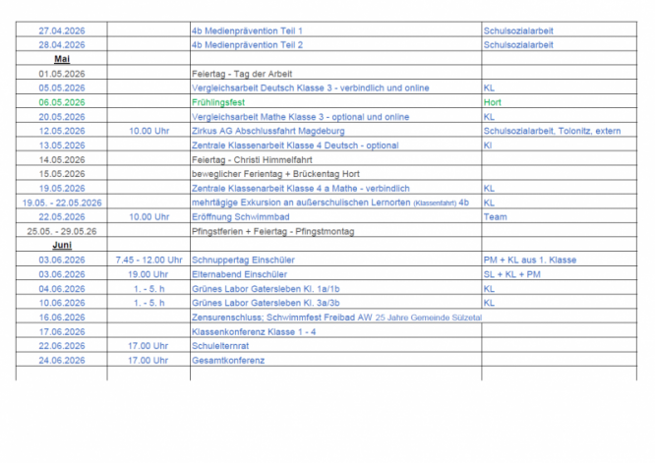The width and height of the screenshot is (655, 463).
Task: Click the date 27.04.2026
Action: [62, 30]
